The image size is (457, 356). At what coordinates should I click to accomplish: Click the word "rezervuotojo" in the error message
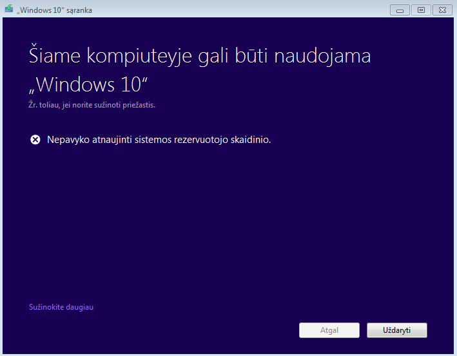[x=202, y=140]
